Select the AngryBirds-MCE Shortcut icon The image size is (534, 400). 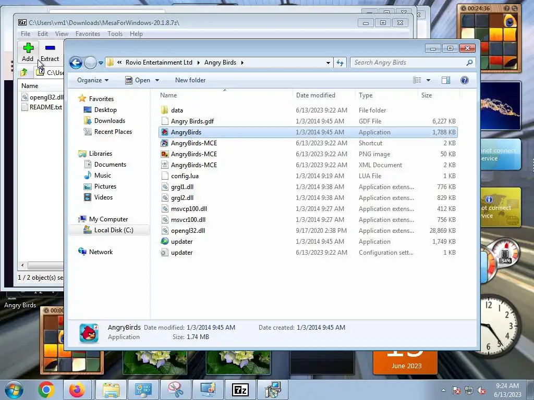(x=164, y=143)
